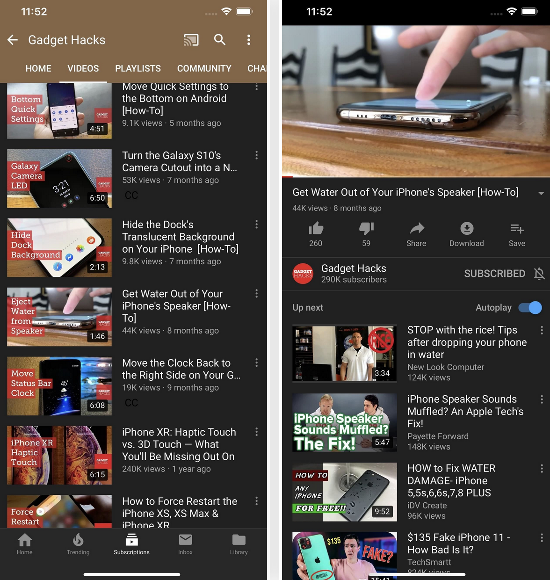Viewport: 550px width, 580px height.
Task: Click the red video progress bar
Action: coord(287,177)
